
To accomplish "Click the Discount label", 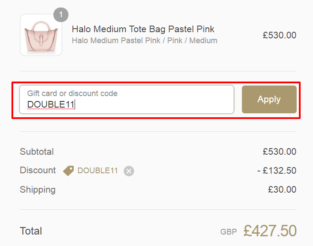I will (x=38, y=170).
